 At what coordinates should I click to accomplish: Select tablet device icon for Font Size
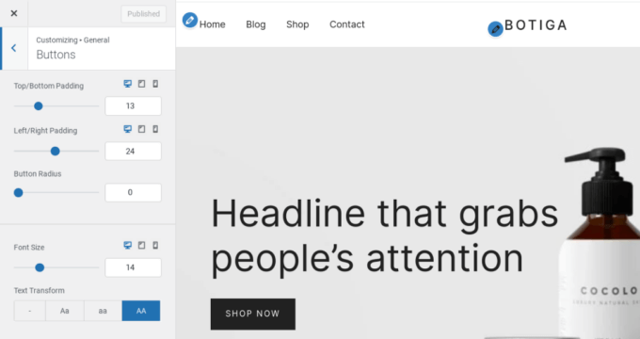[141, 245]
